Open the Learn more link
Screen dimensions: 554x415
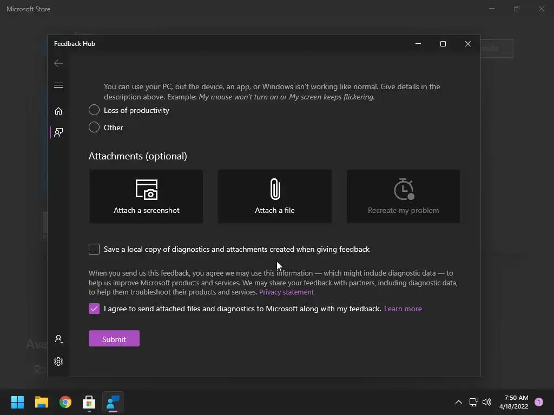click(x=403, y=309)
